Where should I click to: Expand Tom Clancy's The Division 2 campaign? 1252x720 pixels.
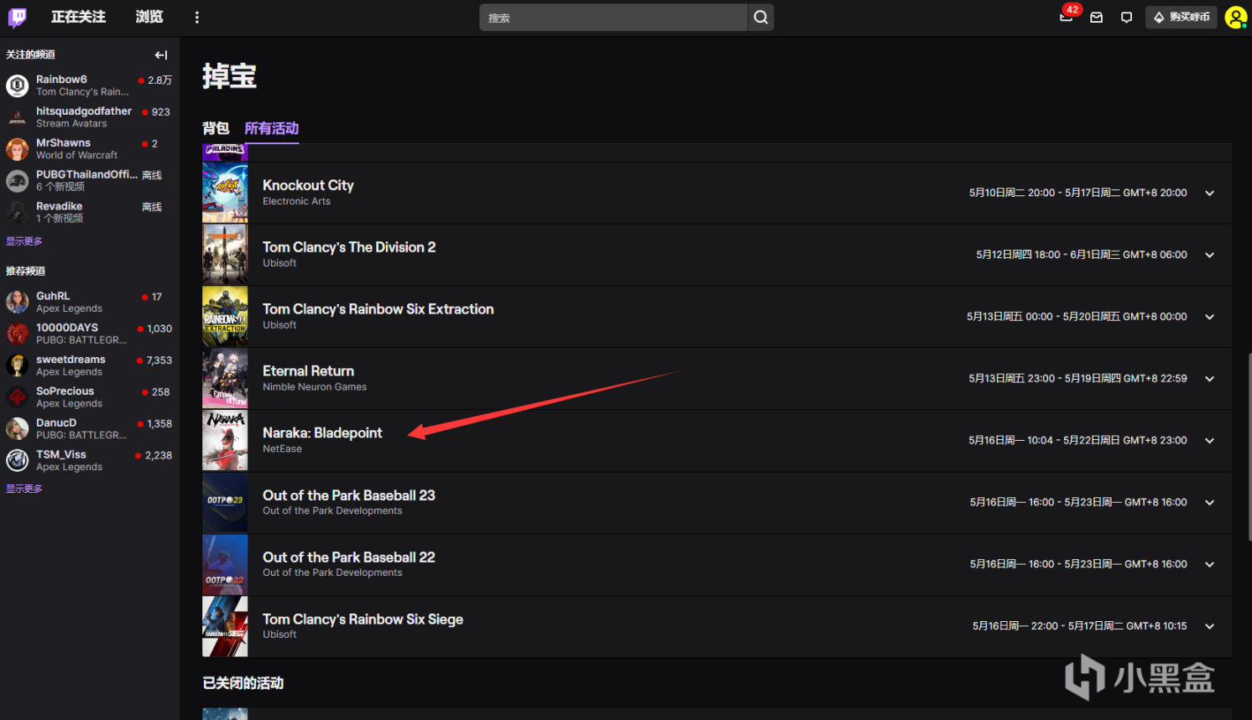click(1209, 255)
